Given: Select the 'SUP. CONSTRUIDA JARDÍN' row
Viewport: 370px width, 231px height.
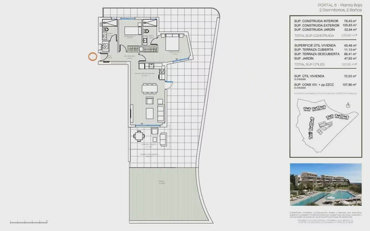Looking at the screenshot, I should pos(326,30).
